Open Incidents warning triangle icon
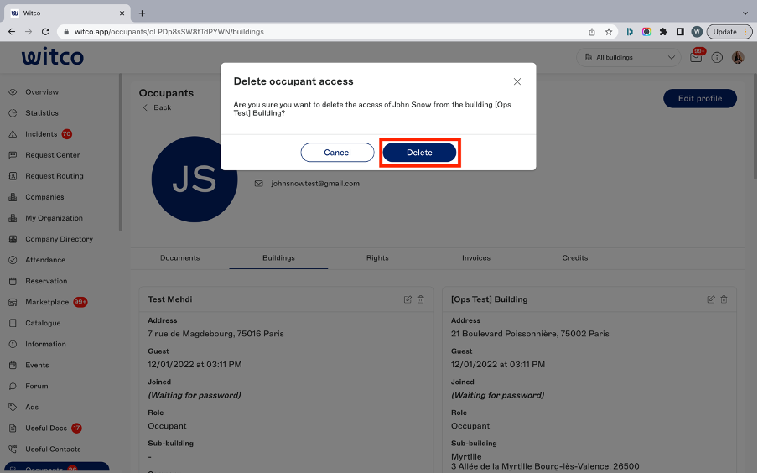 pyautogui.click(x=13, y=134)
